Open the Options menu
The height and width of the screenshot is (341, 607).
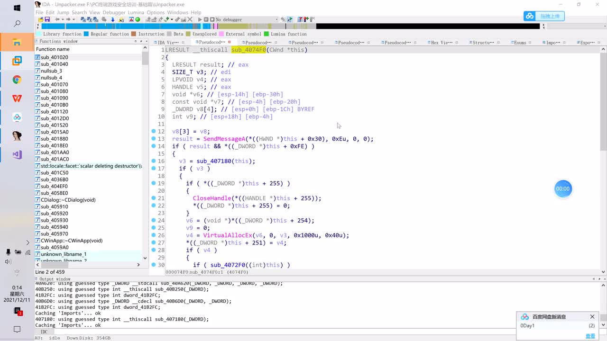click(x=156, y=12)
